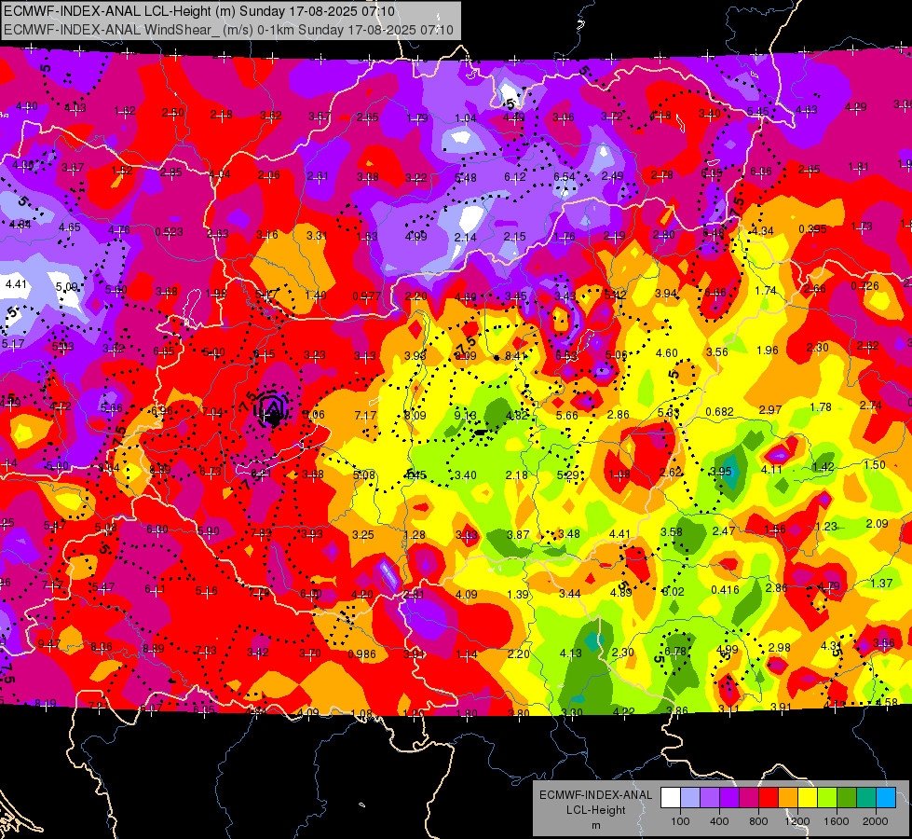Click the grid value 6.66
The width and height of the screenshot is (912, 839).
click(x=715, y=293)
